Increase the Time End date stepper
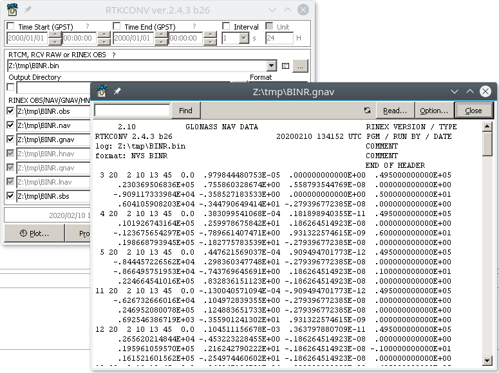 [161, 35]
